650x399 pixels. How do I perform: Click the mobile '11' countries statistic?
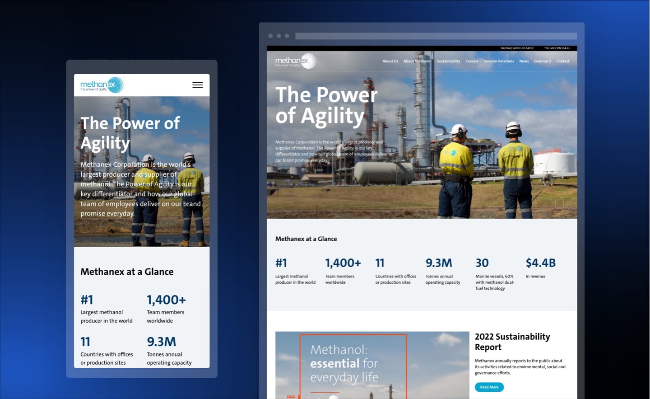[x=85, y=342]
